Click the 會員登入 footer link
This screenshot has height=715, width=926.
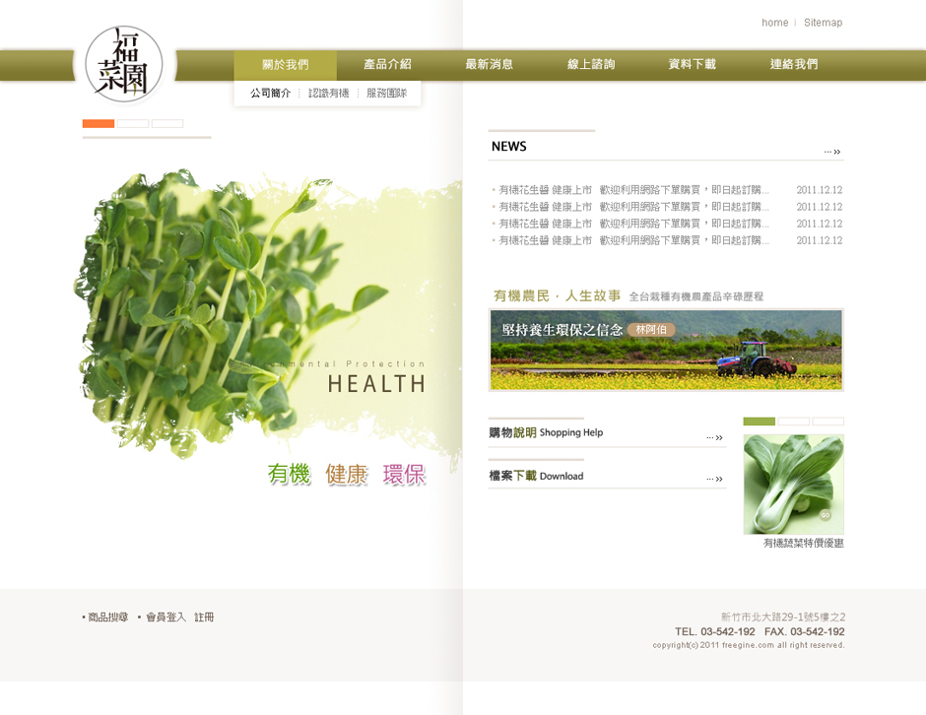click(x=165, y=617)
